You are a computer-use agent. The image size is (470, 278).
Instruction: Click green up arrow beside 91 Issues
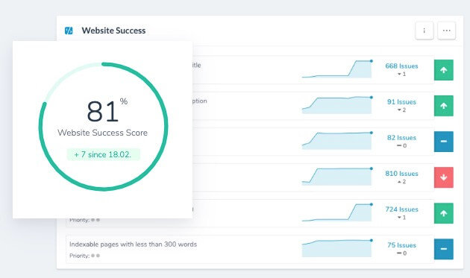click(444, 106)
